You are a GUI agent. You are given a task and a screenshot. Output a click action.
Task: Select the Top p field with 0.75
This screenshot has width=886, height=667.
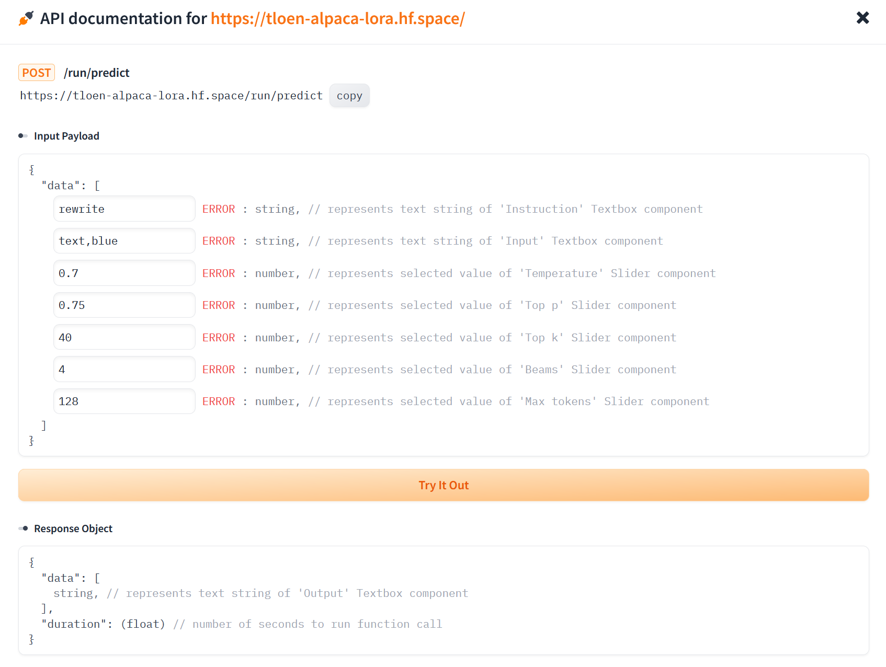pyautogui.click(x=124, y=305)
